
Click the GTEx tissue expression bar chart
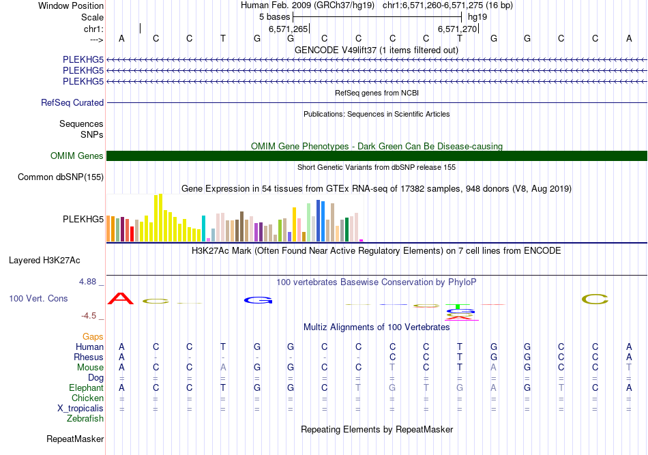click(235, 218)
